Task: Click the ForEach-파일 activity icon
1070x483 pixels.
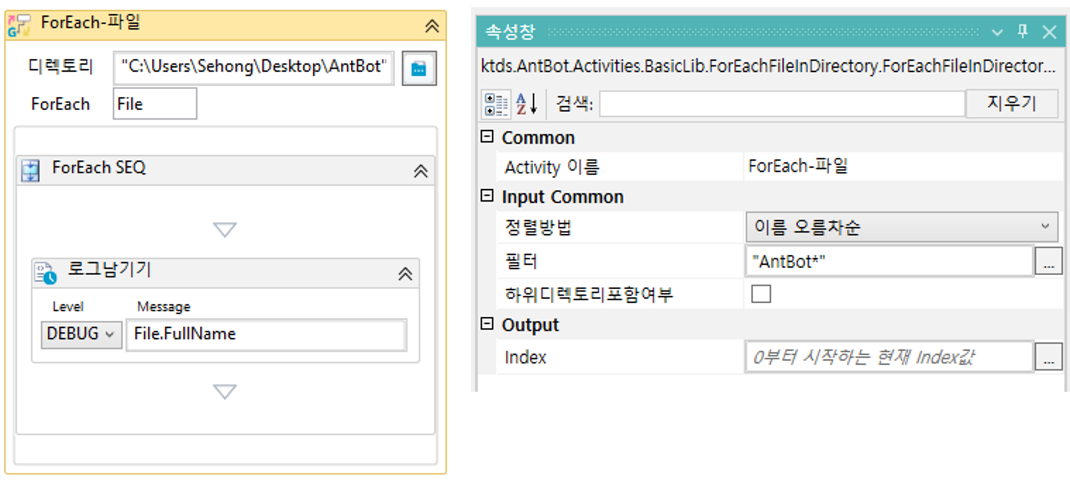Action: pos(20,26)
